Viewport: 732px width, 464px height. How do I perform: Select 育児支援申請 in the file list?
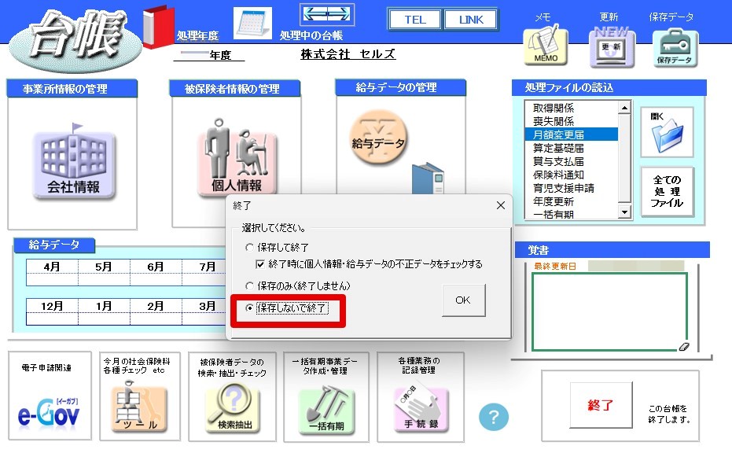[572, 188]
